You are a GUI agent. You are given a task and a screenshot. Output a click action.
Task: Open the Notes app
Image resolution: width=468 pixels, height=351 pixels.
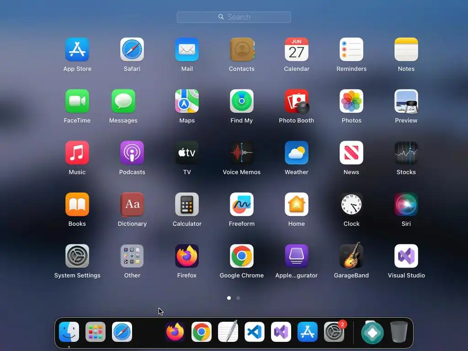[406, 49]
